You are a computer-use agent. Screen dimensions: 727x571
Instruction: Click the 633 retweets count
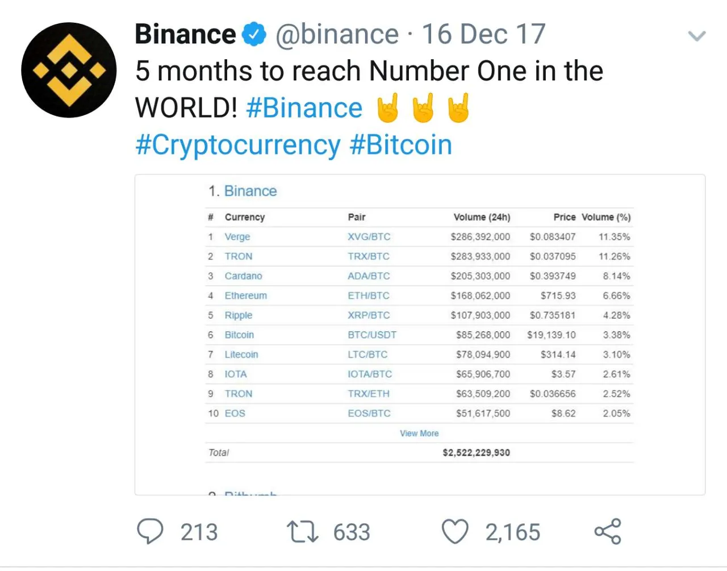point(352,532)
